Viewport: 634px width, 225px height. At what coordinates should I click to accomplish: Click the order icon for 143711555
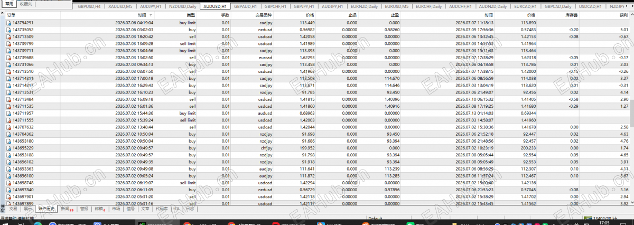tap(8, 120)
